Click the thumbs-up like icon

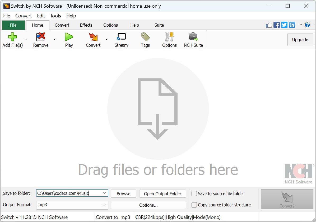269,25
